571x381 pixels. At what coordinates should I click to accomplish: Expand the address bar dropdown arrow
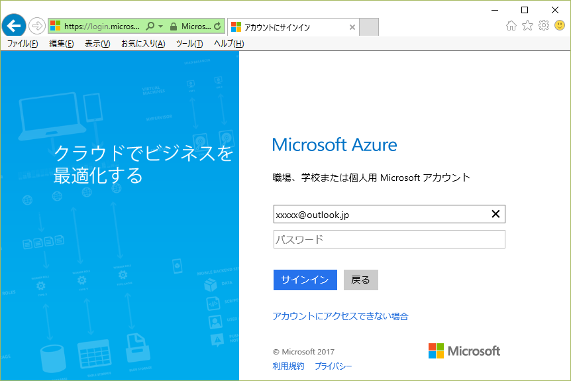click(160, 27)
